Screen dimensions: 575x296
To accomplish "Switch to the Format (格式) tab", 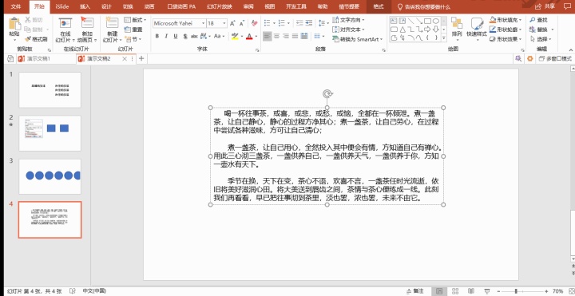I will point(379,6).
